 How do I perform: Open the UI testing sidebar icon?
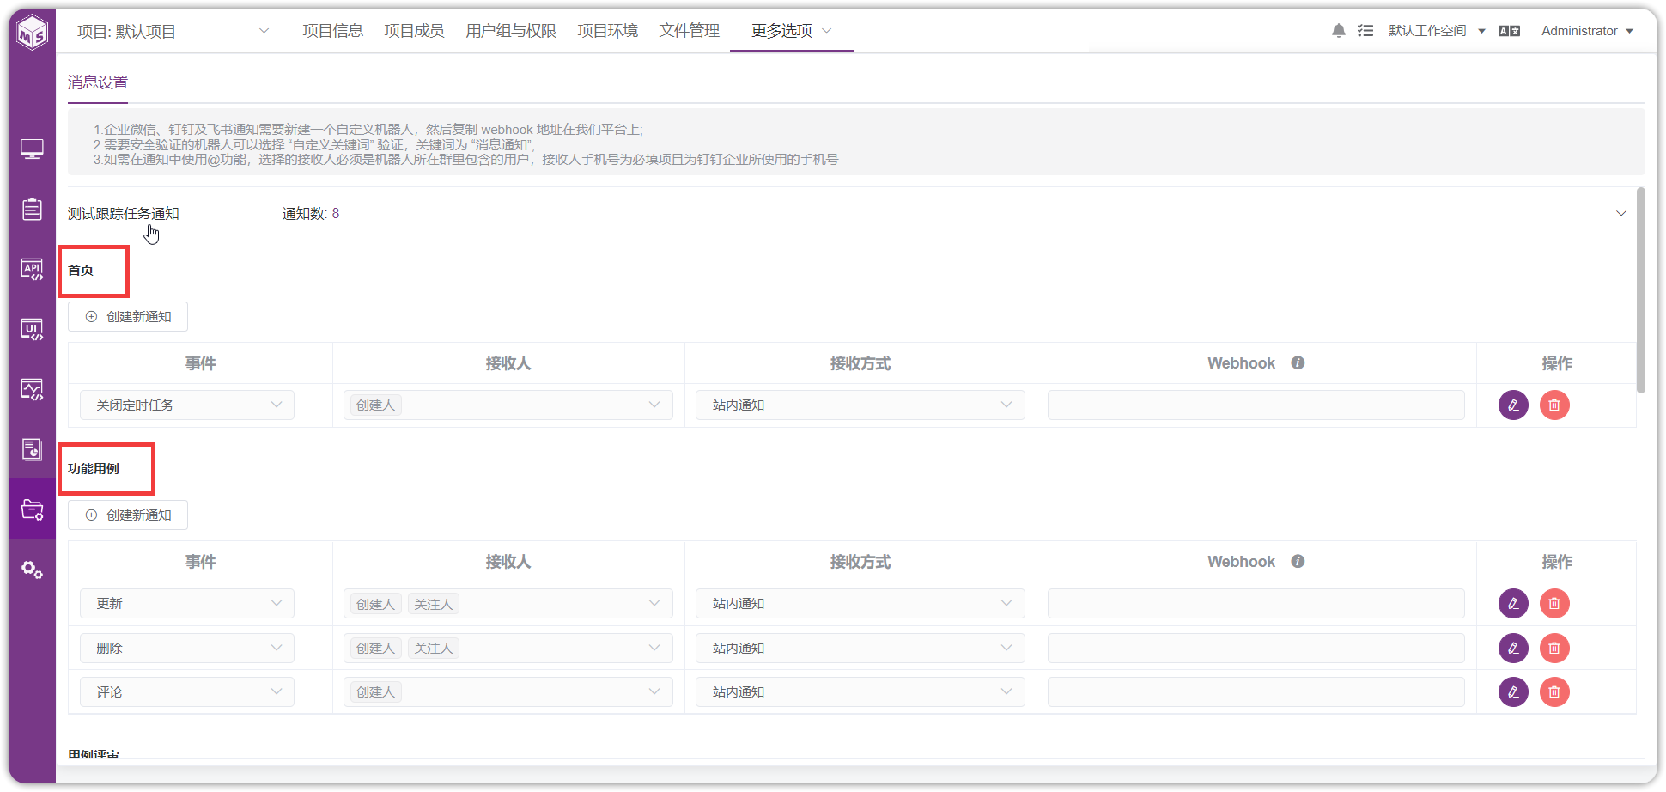click(x=32, y=330)
